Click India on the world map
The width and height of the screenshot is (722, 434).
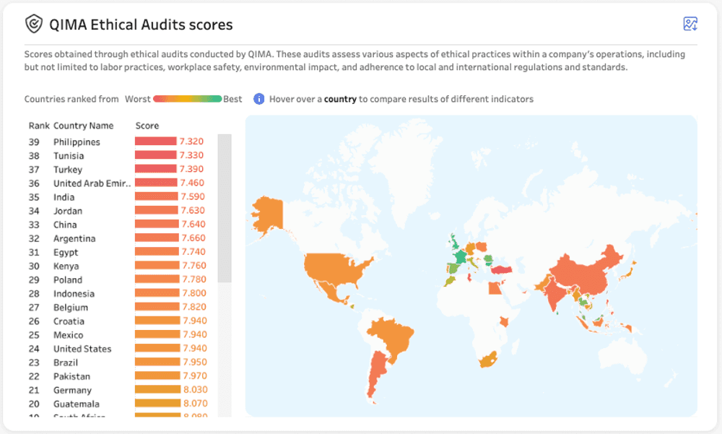click(x=554, y=295)
